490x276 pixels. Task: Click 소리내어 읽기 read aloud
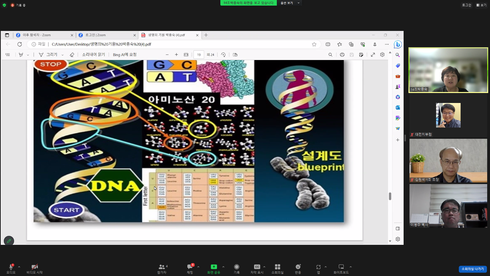pos(94,55)
